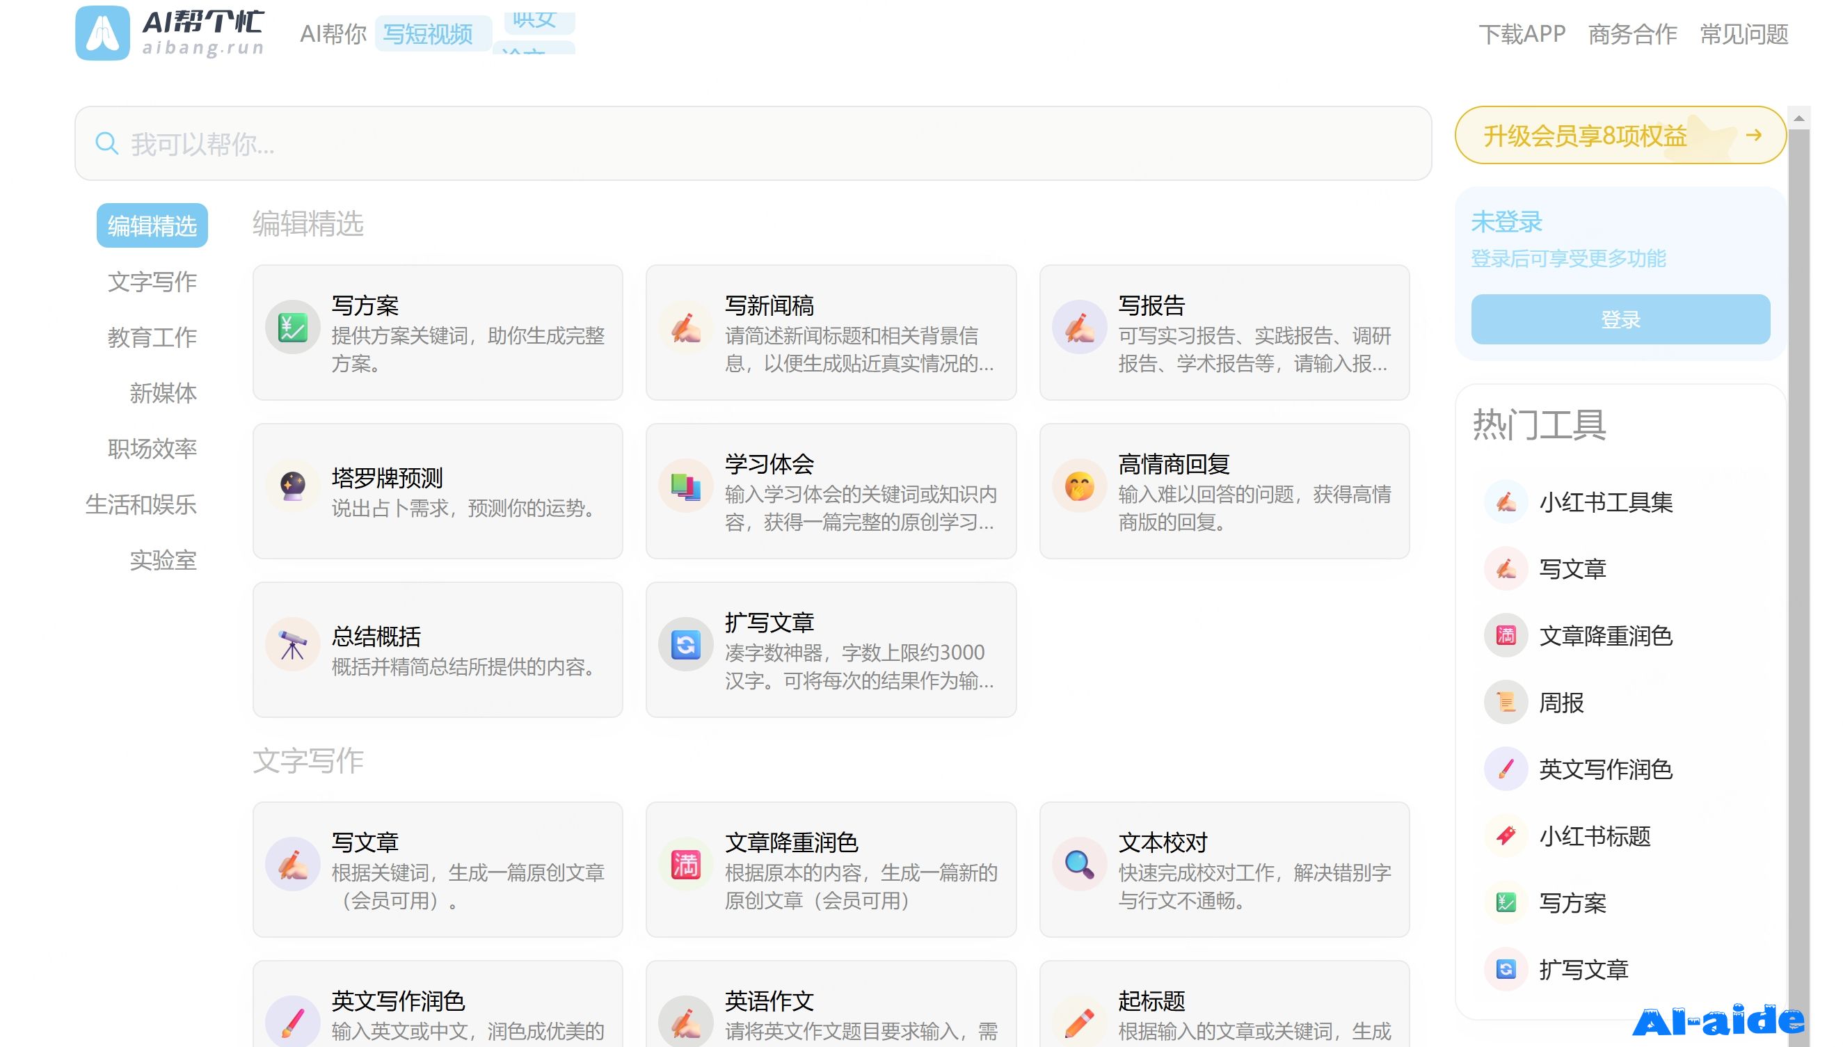Screen dimensions: 1843x1047
Task: Click the 文本校对 magnifying glass icon
Action: tap(1079, 864)
